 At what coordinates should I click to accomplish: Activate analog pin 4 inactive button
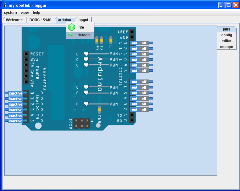(x=15, y=115)
